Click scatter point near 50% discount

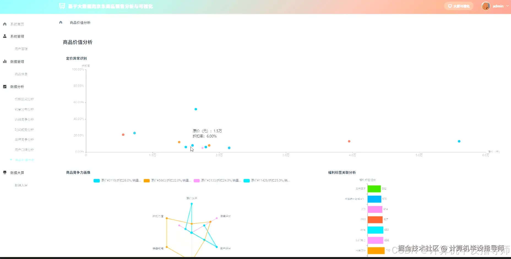point(196,109)
